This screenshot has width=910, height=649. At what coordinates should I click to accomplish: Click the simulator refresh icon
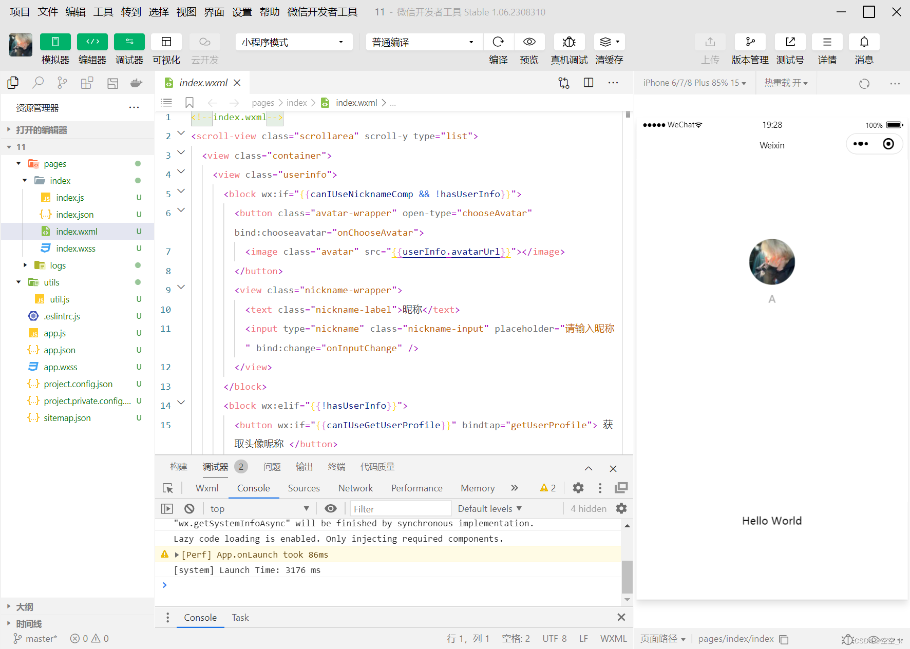(864, 84)
